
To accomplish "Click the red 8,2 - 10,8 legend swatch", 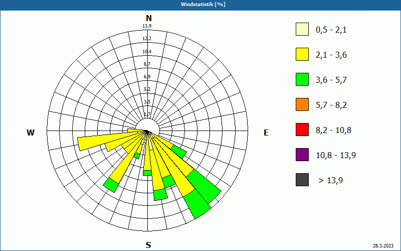I will (x=302, y=130).
